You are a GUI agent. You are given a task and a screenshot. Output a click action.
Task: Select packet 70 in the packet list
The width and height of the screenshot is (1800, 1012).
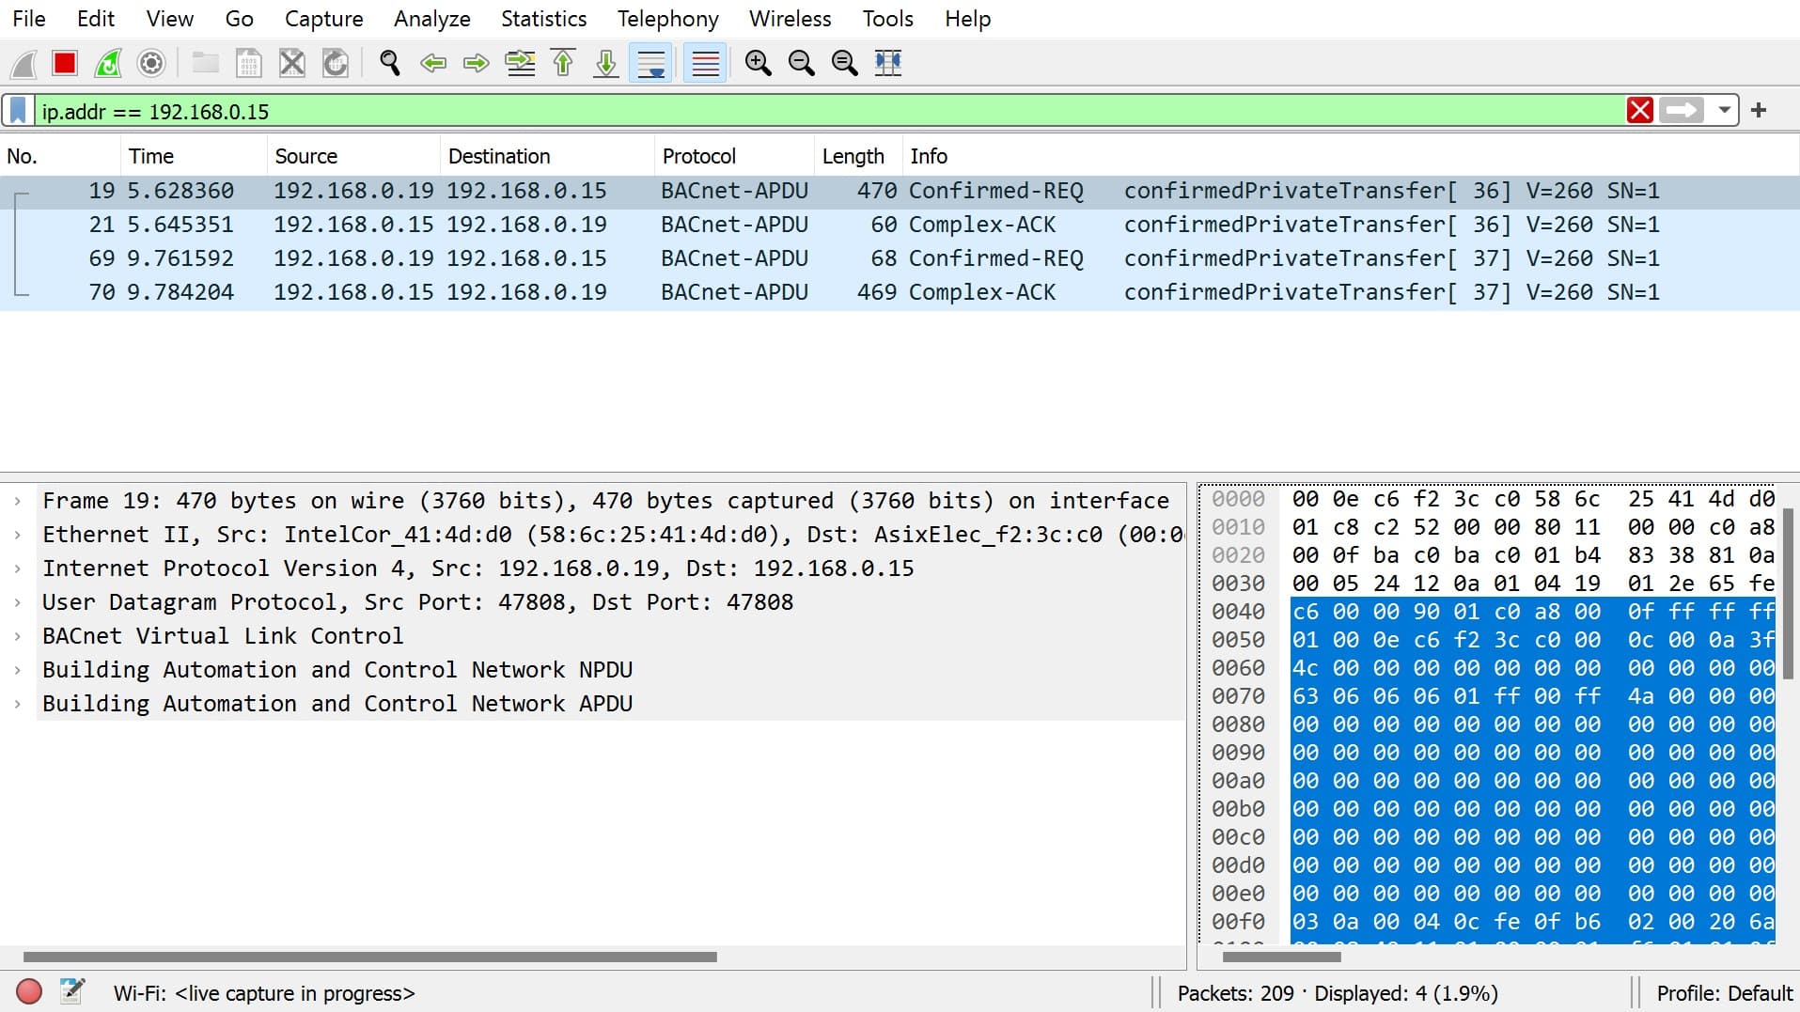(x=564, y=292)
